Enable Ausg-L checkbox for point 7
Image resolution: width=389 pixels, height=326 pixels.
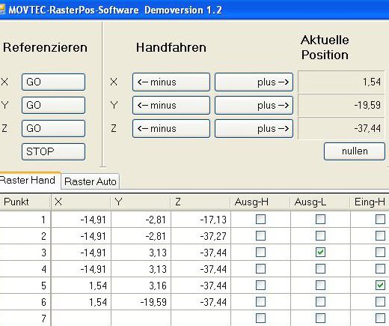pyautogui.click(x=320, y=319)
